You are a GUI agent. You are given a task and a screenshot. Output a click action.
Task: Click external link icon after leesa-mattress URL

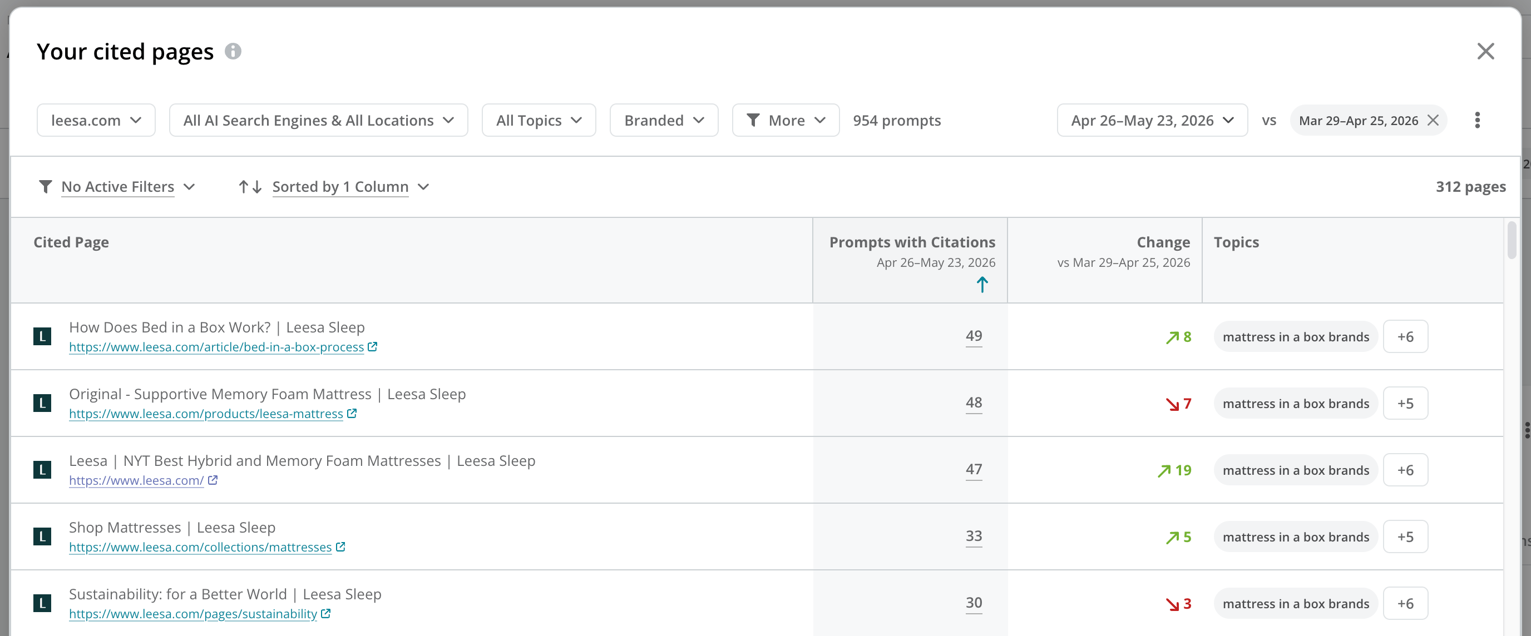click(x=352, y=413)
